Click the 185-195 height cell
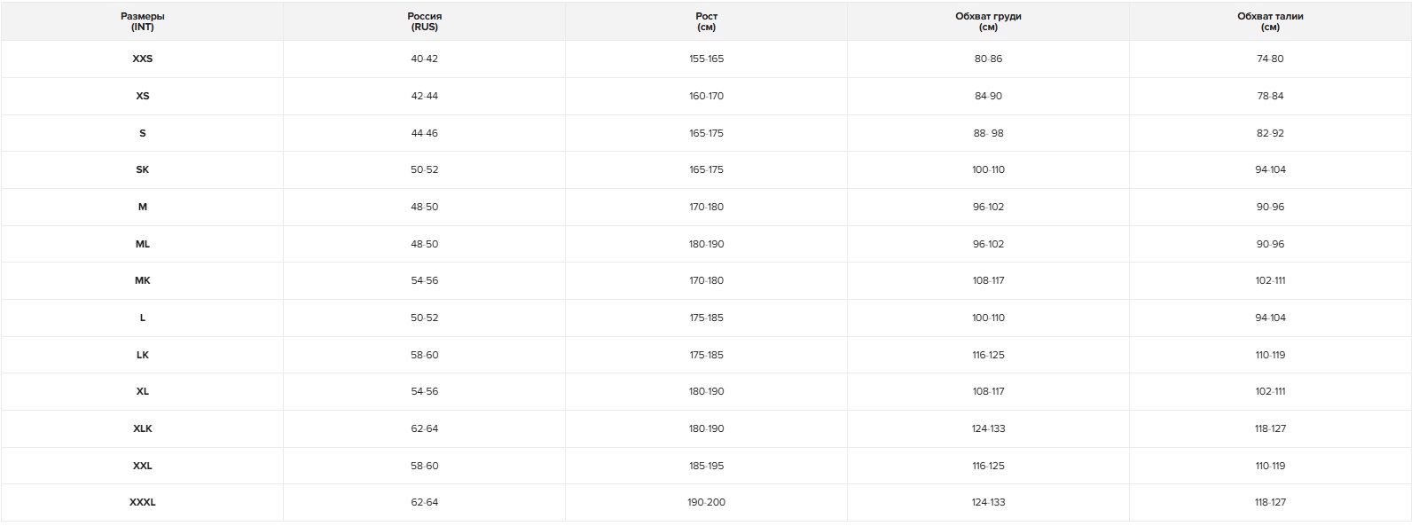This screenshot has height=526, width=1419. click(706, 466)
